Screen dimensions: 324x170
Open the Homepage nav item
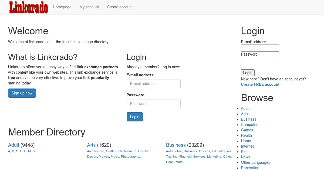click(62, 7)
